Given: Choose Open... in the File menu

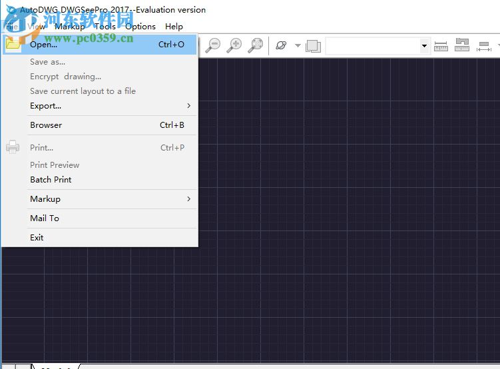Looking at the screenshot, I should point(99,45).
